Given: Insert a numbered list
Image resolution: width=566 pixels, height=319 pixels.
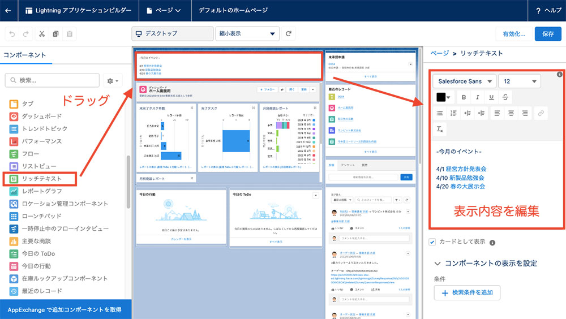Looking at the screenshot, I should pyautogui.click(x=453, y=113).
